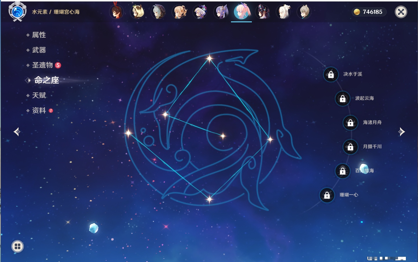The width and height of the screenshot is (418, 262).
Task: Select Ningguang's white-haired avatar
Action: tap(284, 12)
